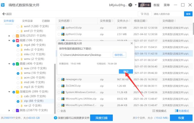
Task: Click the app logo icon in title bar
Action: point(3,5)
